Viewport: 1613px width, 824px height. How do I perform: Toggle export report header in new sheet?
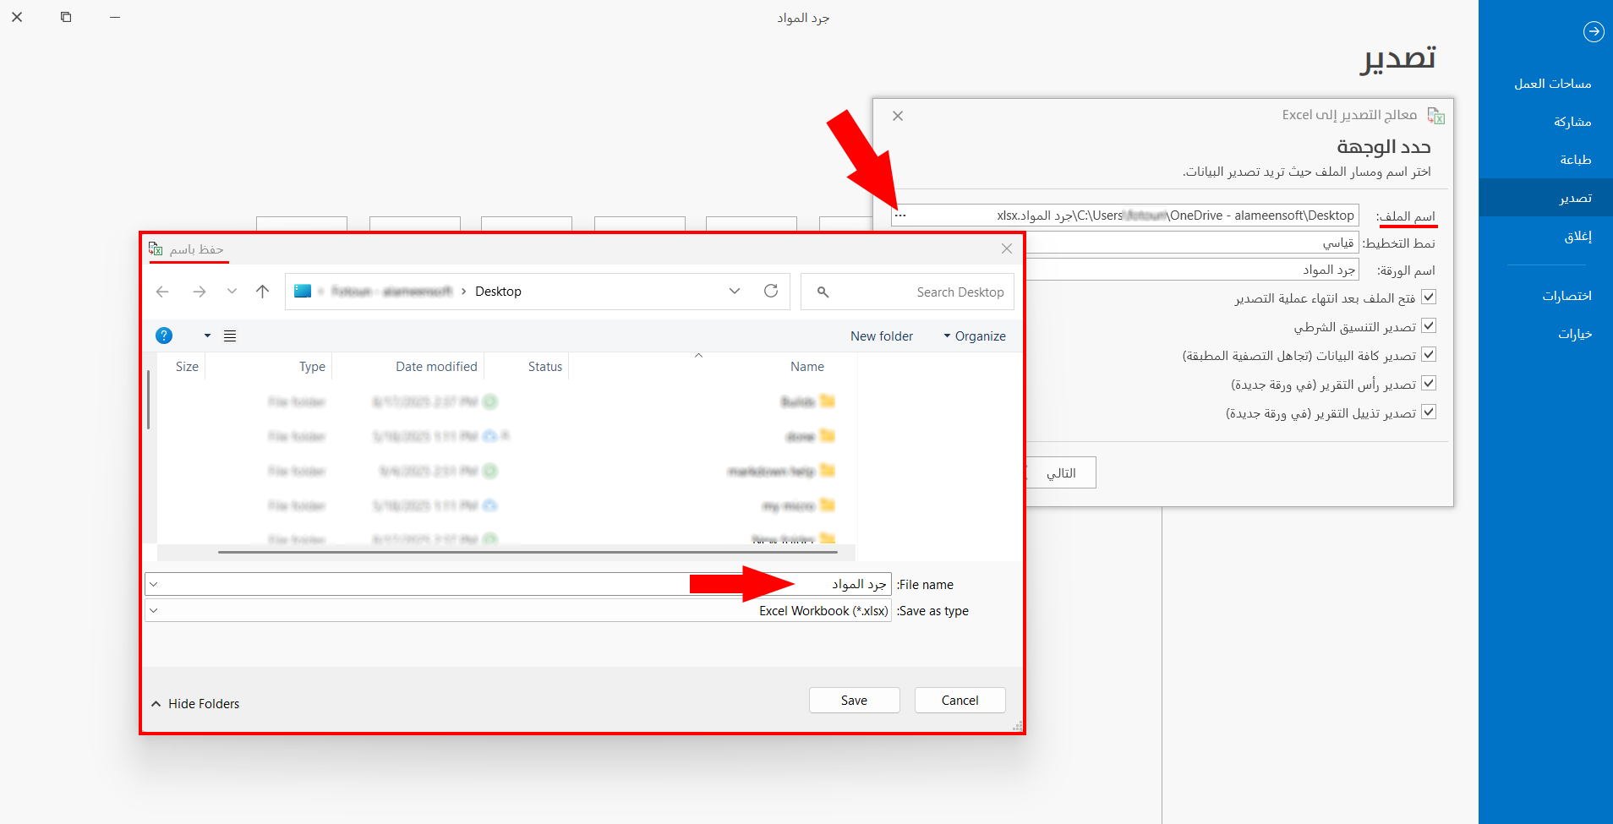1429,384
